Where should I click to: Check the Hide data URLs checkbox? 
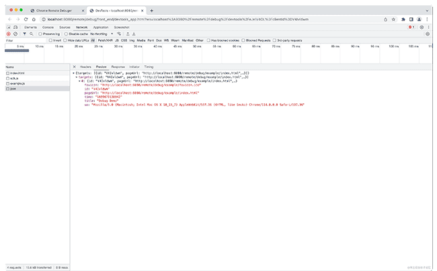(65, 40)
